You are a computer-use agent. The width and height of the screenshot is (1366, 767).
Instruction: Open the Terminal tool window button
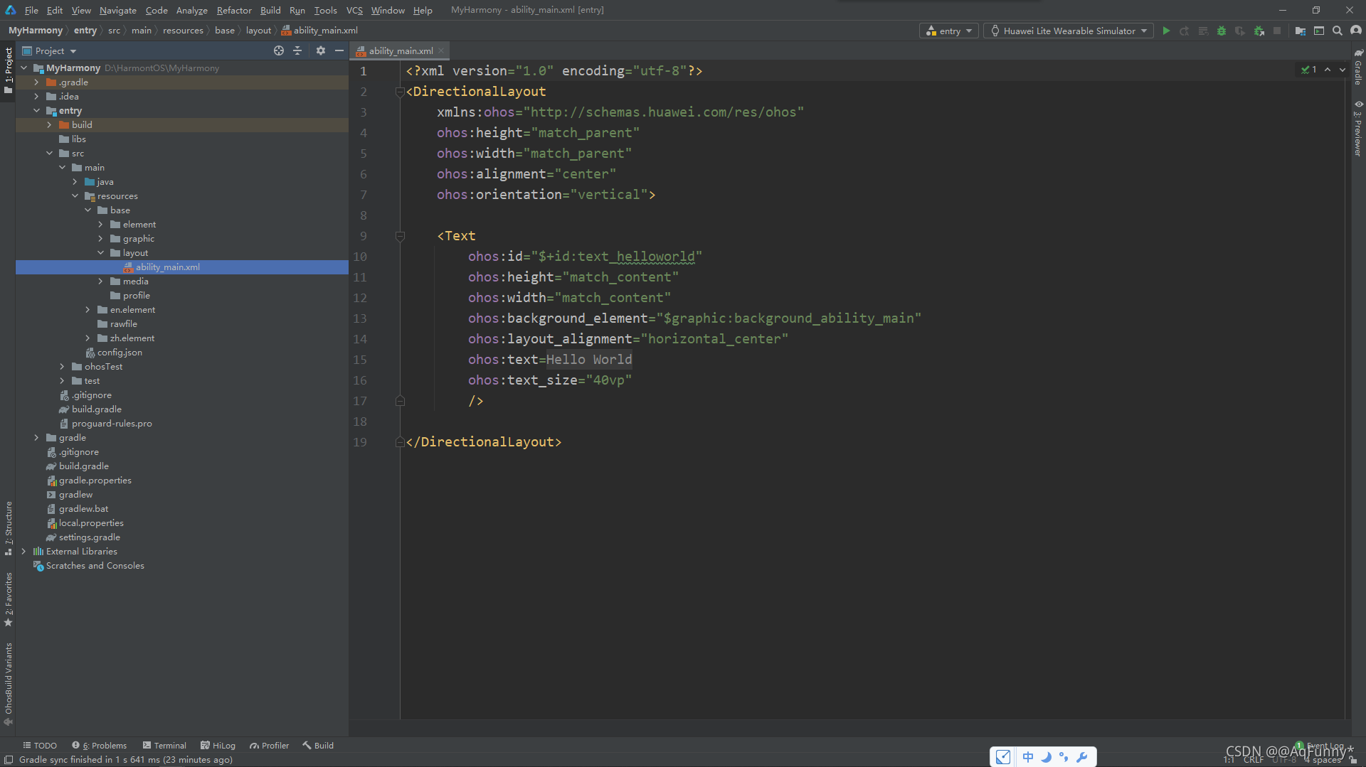coord(164,745)
